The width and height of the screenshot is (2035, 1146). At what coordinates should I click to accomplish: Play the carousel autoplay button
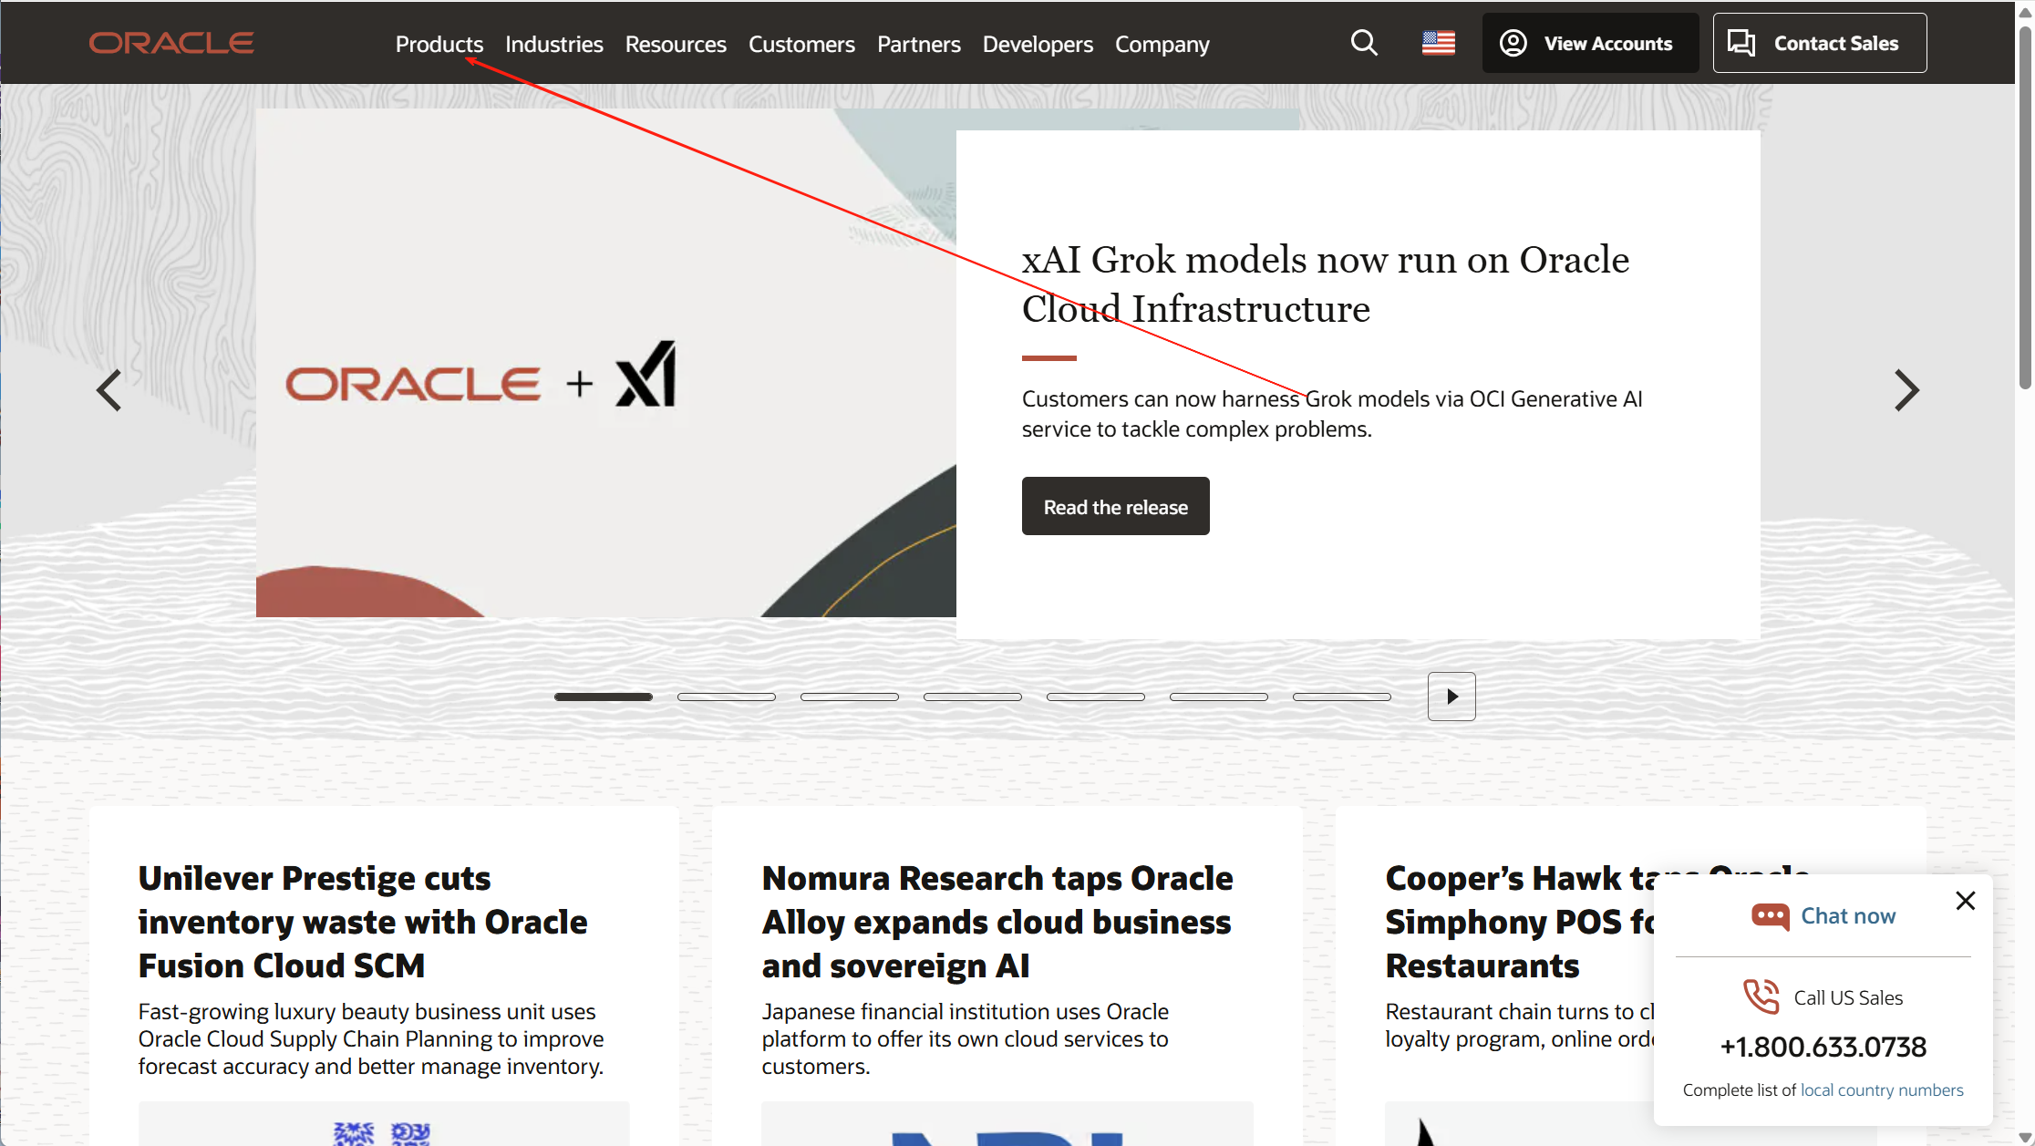1451,697
